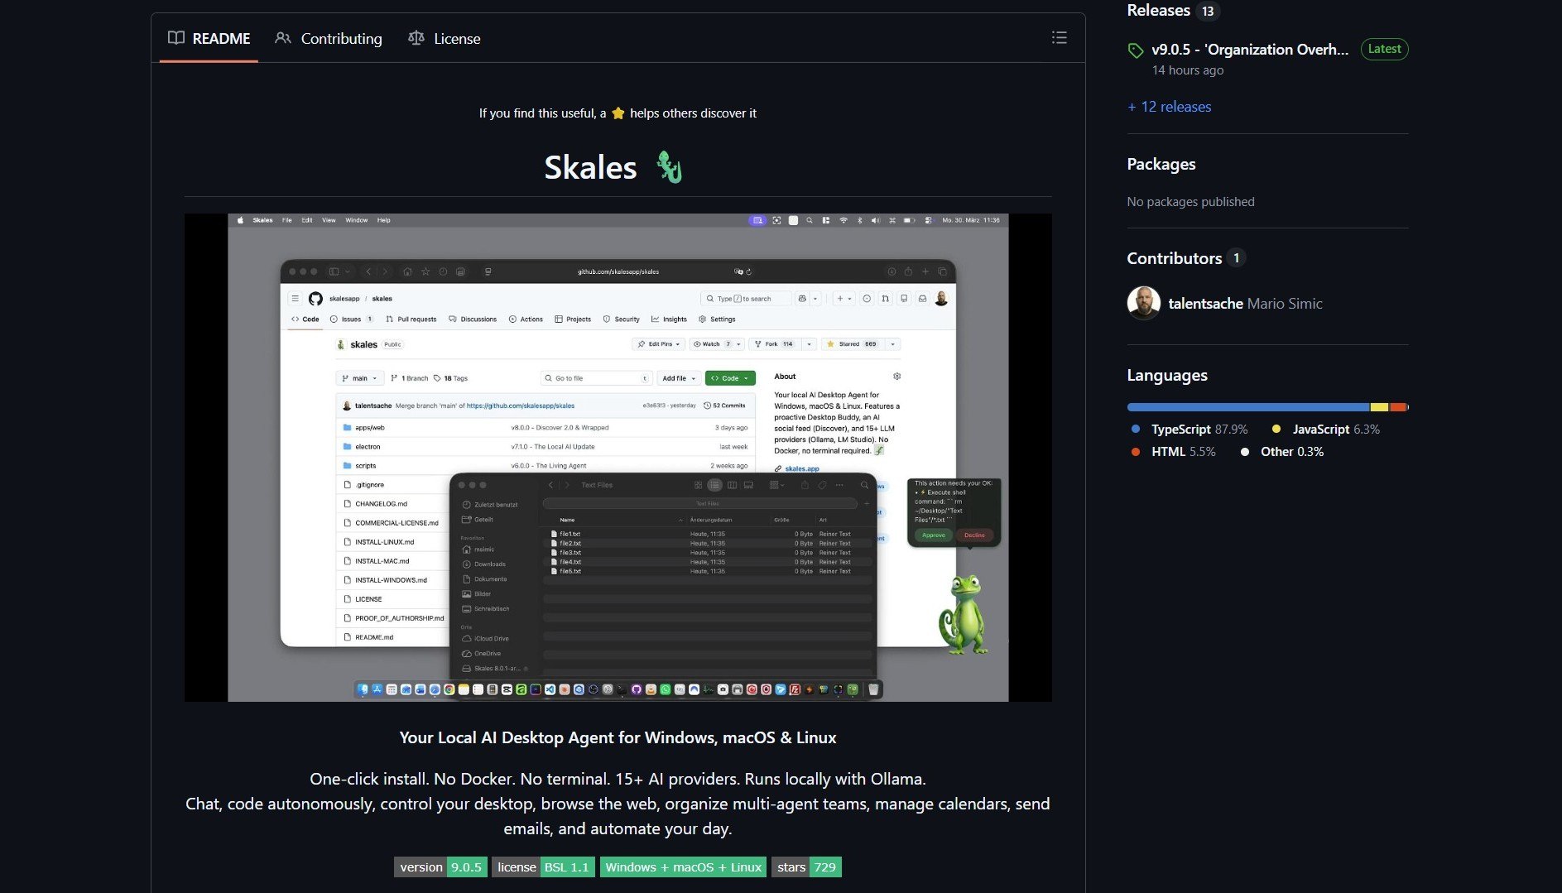
Task: Click the yellow JavaScript language dot
Action: tap(1276, 429)
